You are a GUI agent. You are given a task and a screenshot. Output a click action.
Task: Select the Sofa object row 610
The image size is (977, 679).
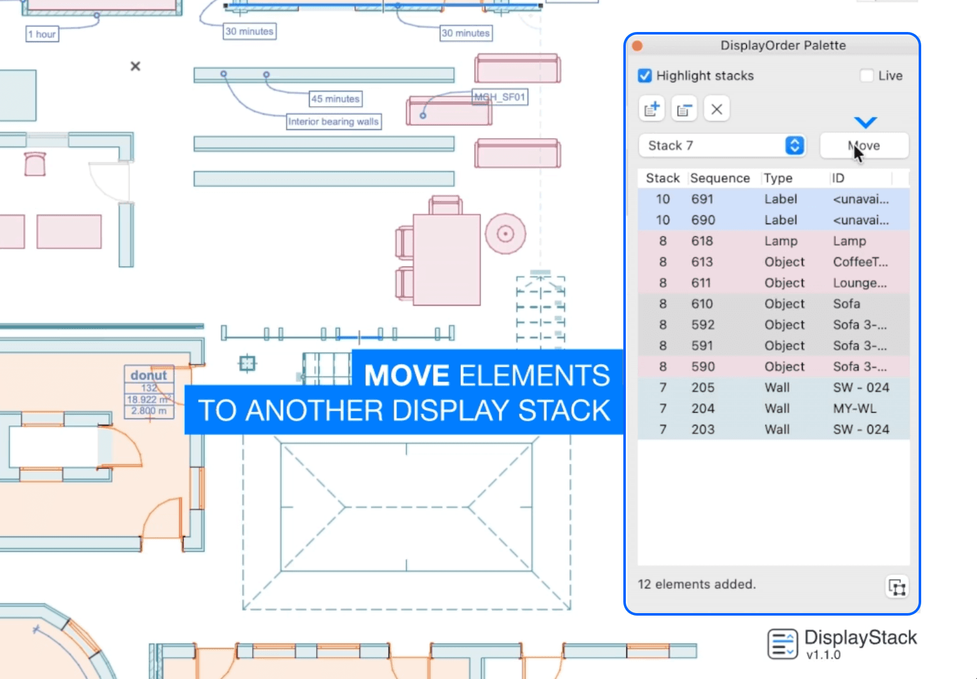point(774,304)
